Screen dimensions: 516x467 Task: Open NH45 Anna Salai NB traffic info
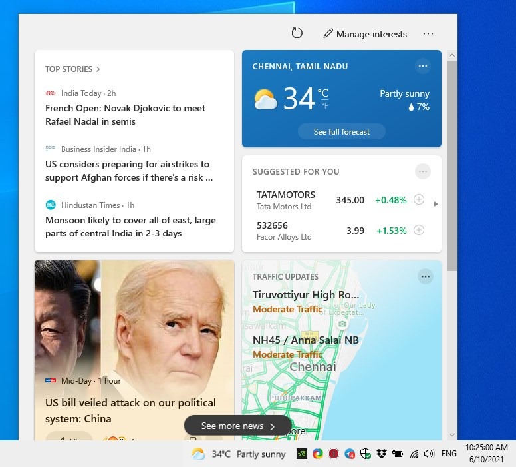pyautogui.click(x=305, y=347)
